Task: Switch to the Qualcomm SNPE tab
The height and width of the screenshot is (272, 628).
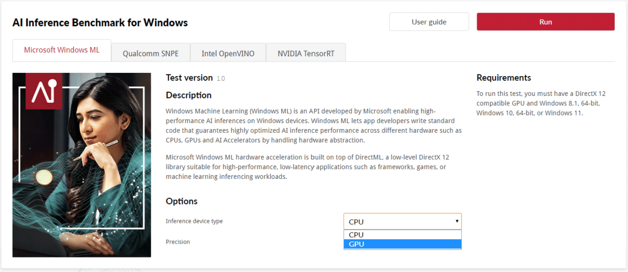Action: tap(151, 54)
